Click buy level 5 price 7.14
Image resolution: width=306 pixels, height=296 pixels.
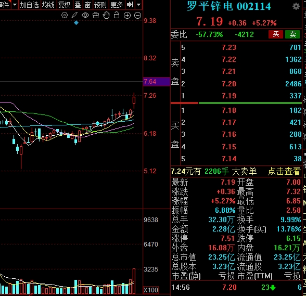229,159
